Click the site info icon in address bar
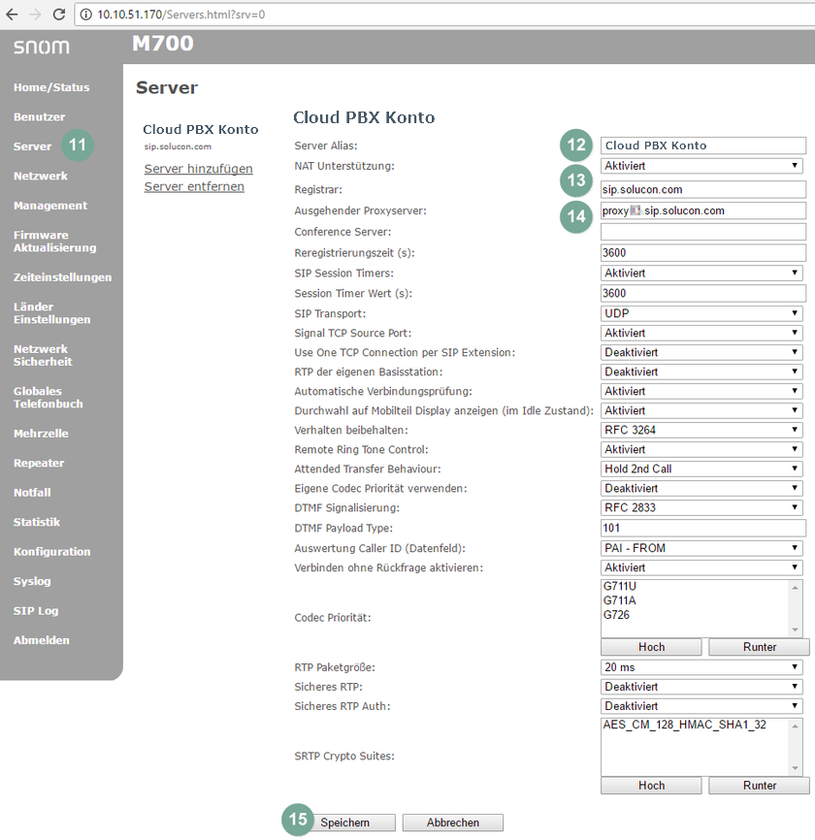 click(85, 15)
